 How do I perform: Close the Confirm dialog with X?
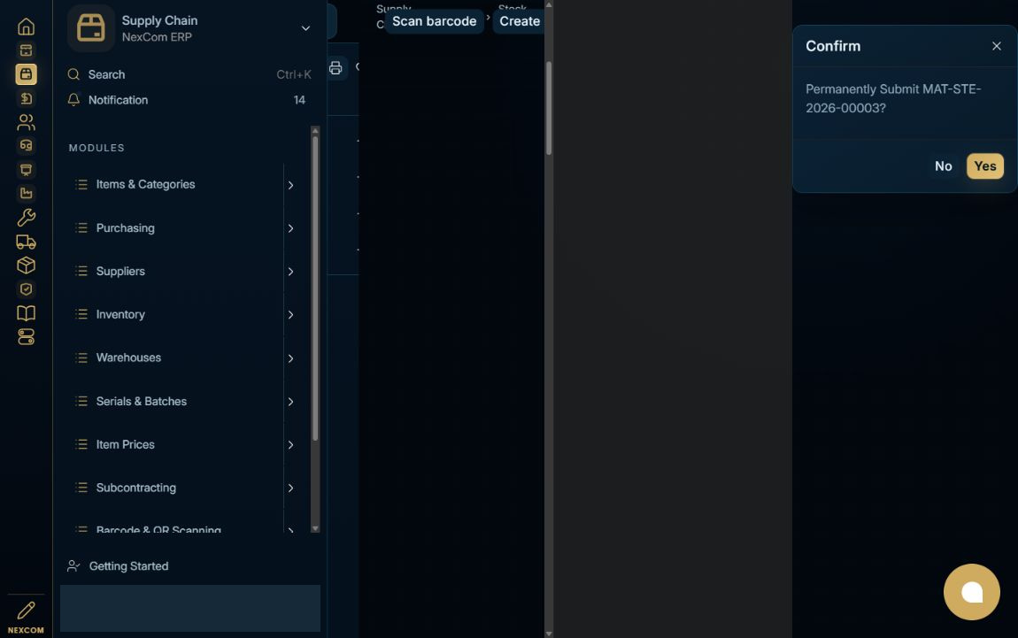997,46
